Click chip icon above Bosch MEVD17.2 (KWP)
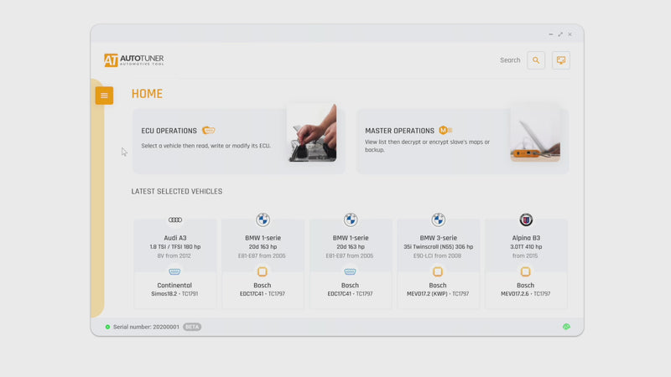Screen dimensions: 671x377 (438, 272)
